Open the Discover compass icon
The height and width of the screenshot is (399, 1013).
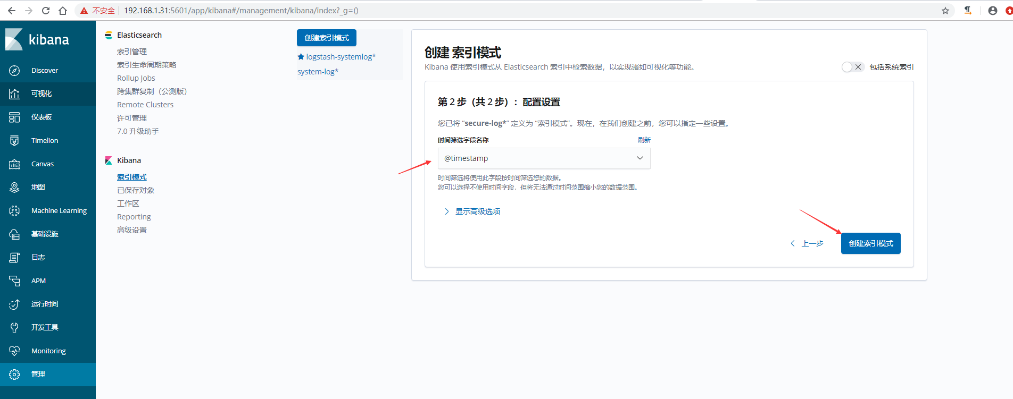coord(14,70)
